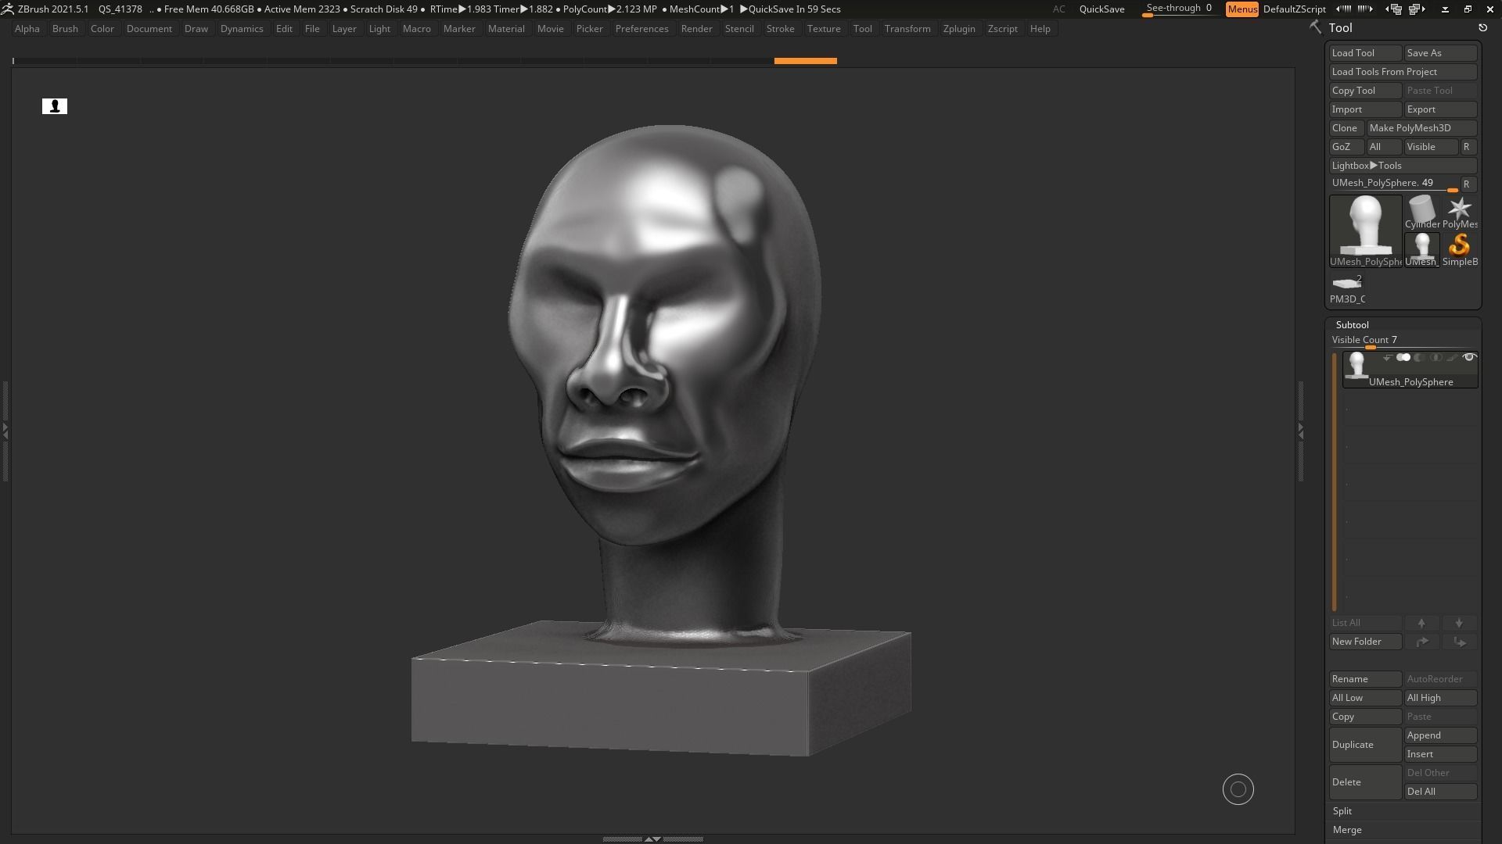The image size is (1502, 844).
Task: Toggle GoZ Visible option
Action: [x=1431, y=147]
